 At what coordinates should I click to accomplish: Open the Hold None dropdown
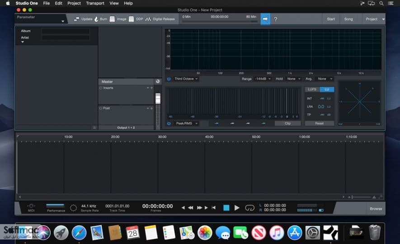coord(294,79)
